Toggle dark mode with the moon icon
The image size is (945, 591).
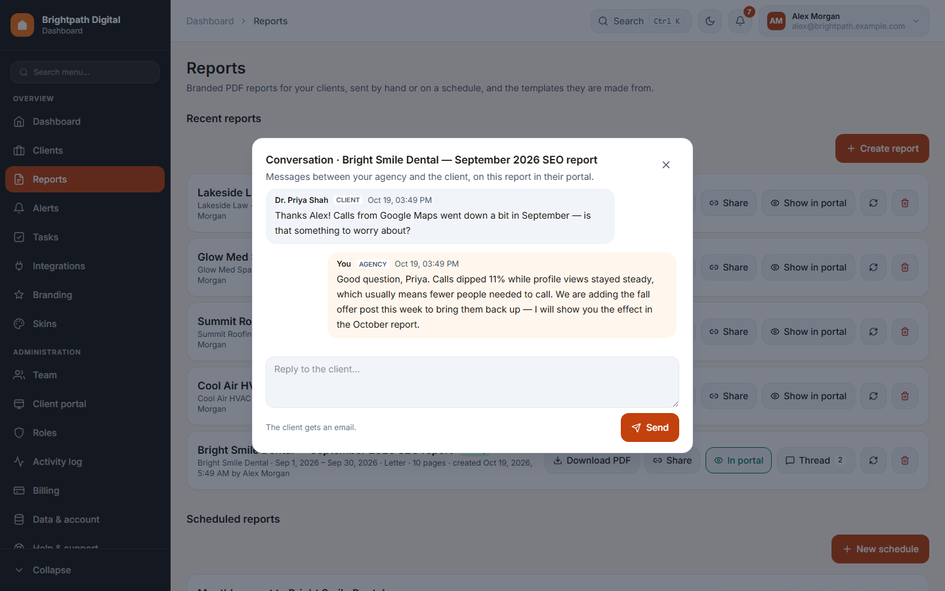point(710,21)
